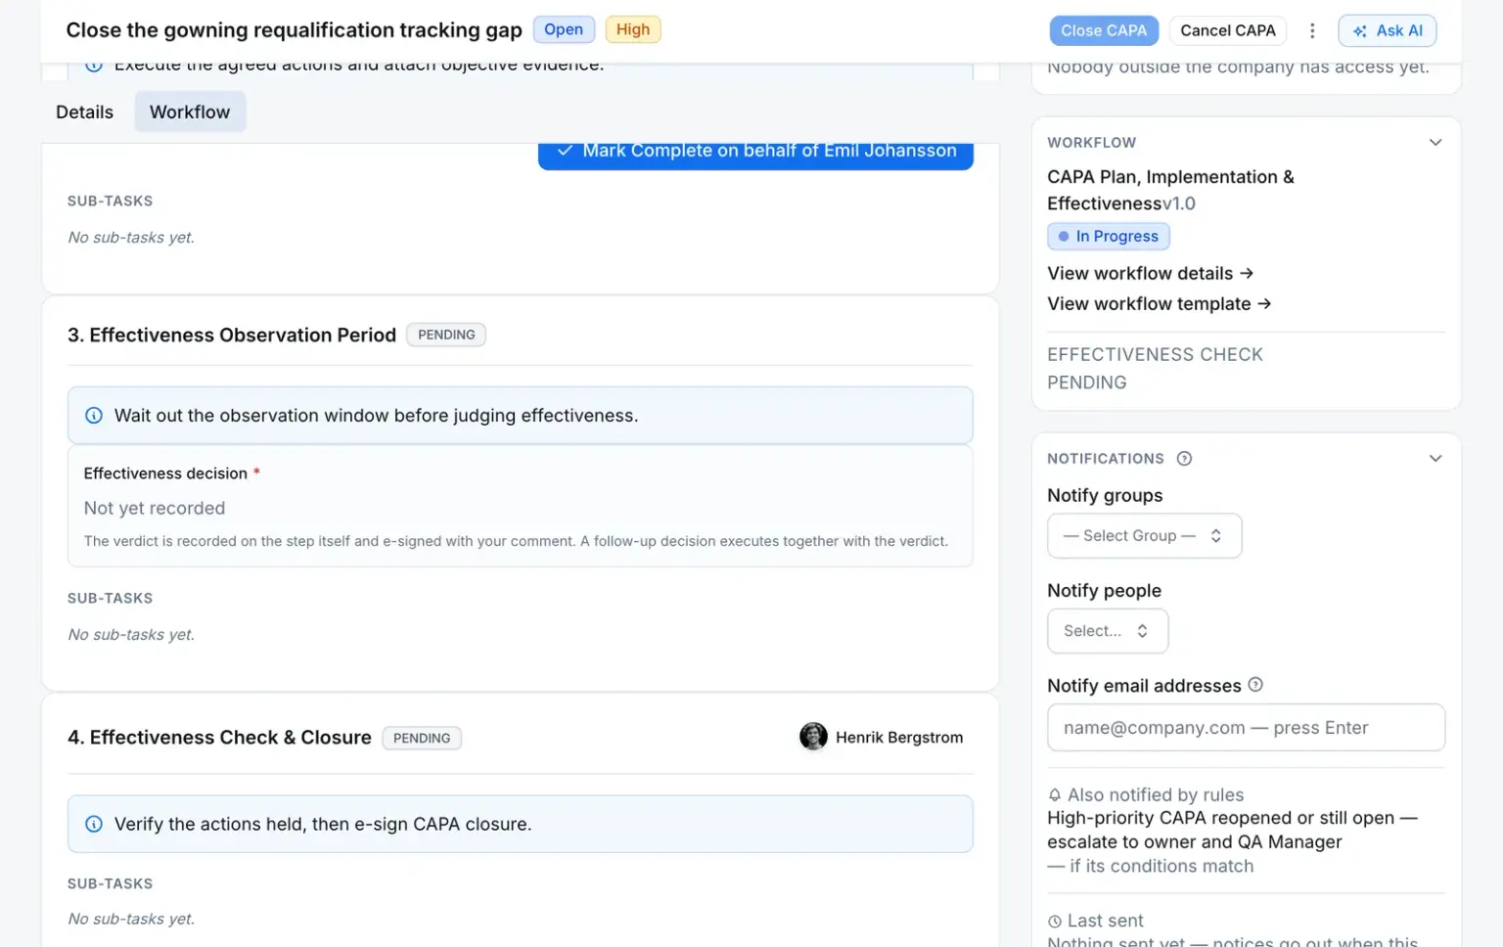Click the info icon beside Notify email addresses
The width and height of the screenshot is (1503, 947).
(x=1255, y=685)
